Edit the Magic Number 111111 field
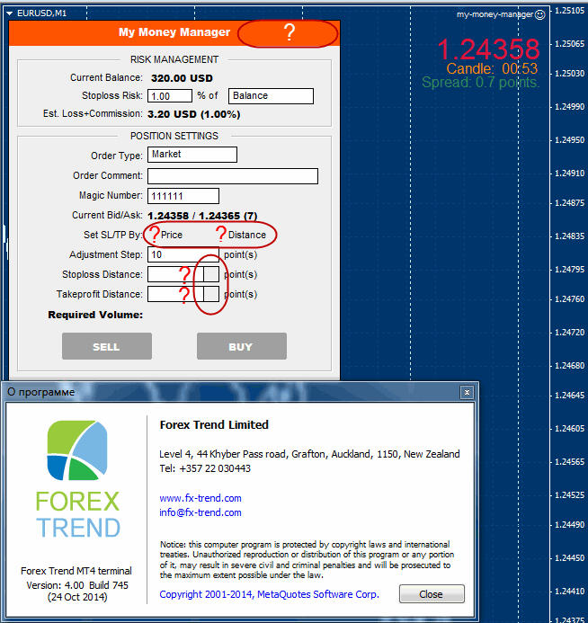 [183, 196]
